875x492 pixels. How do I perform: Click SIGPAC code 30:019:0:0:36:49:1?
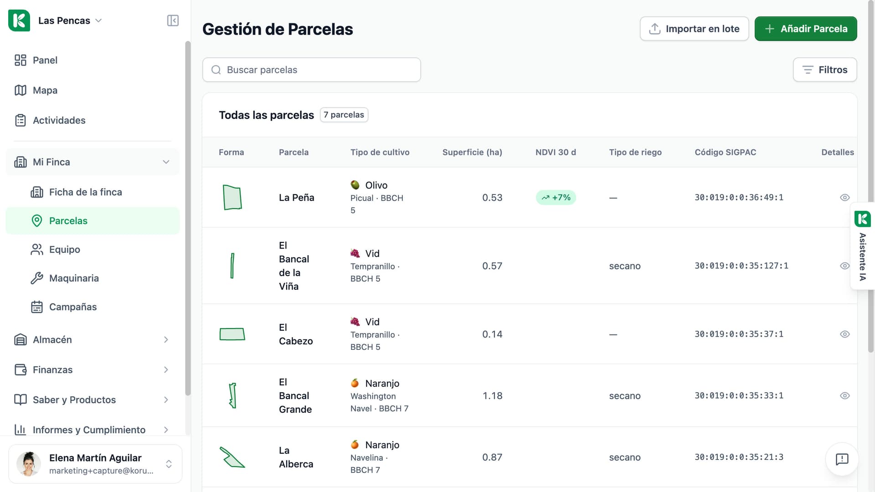click(739, 197)
